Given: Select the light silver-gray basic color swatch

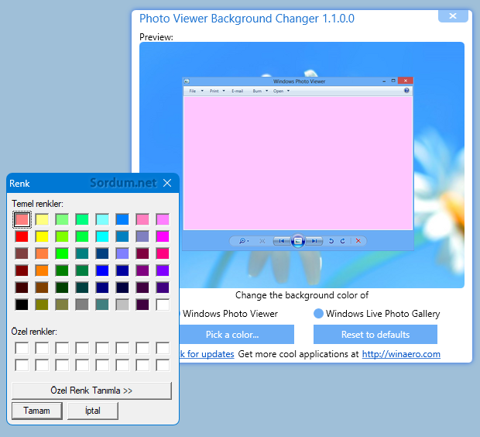Looking at the screenshot, I should 122,305.
